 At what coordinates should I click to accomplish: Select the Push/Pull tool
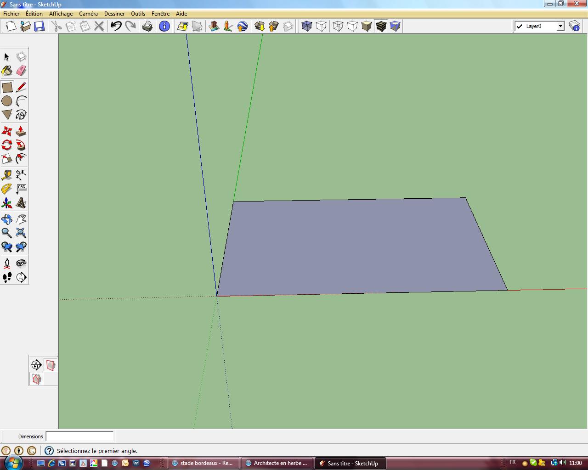(x=21, y=131)
